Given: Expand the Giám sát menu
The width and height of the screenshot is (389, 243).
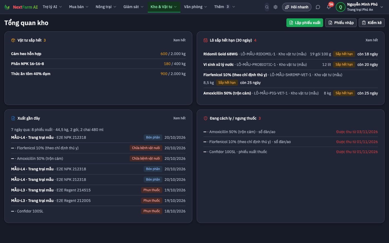Looking at the screenshot, I should (133, 7).
